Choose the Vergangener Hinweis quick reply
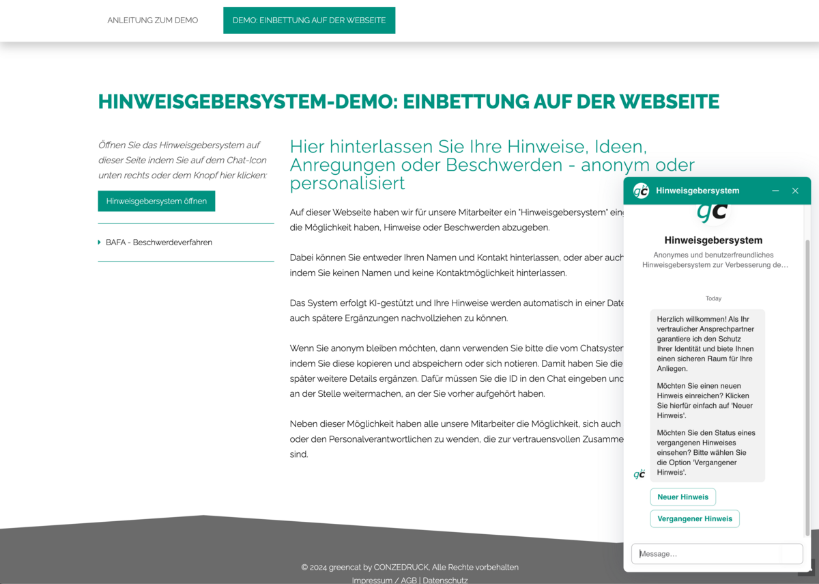 tap(694, 518)
